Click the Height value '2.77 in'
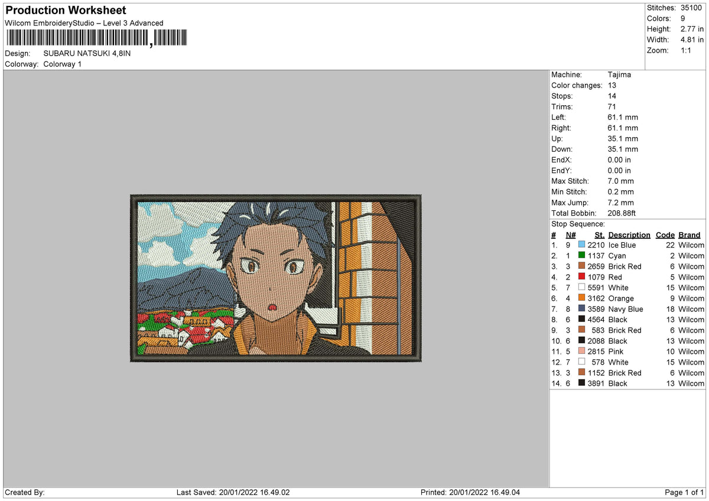 point(692,29)
